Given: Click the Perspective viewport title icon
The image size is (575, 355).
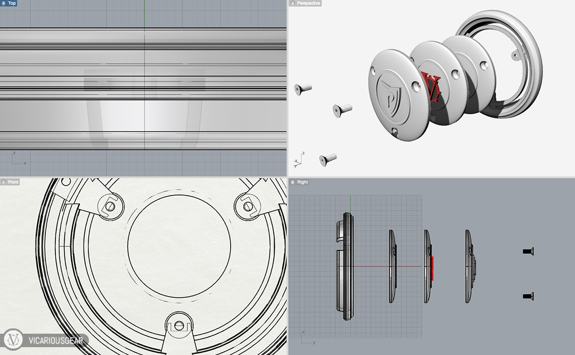Looking at the screenshot, I should (292, 3).
